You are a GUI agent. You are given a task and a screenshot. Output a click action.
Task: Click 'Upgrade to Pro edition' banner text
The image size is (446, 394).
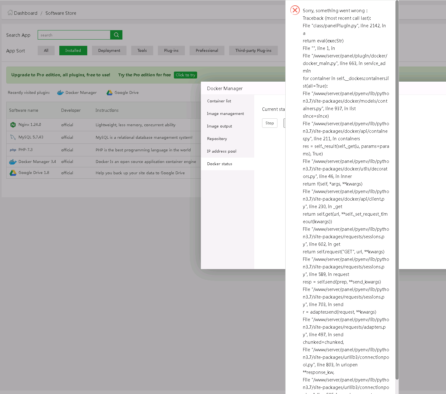pyautogui.click(x=61, y=75)
